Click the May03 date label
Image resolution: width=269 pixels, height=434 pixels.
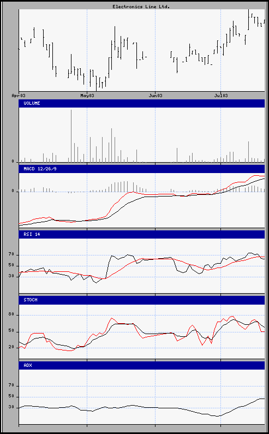click(87, 96)
